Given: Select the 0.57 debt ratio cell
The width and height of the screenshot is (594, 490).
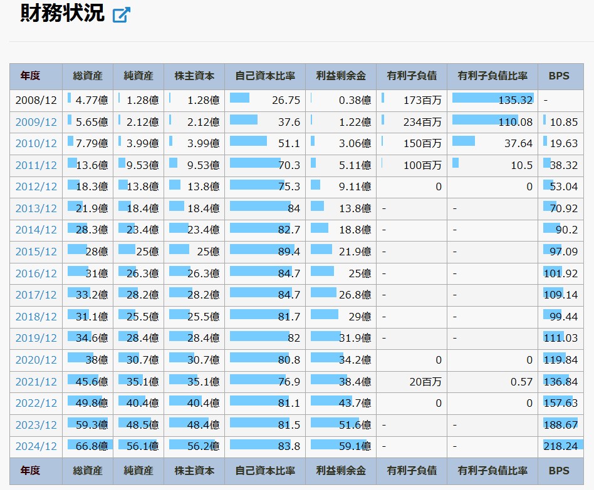Looking at the screenshot, I should point(492,382).
